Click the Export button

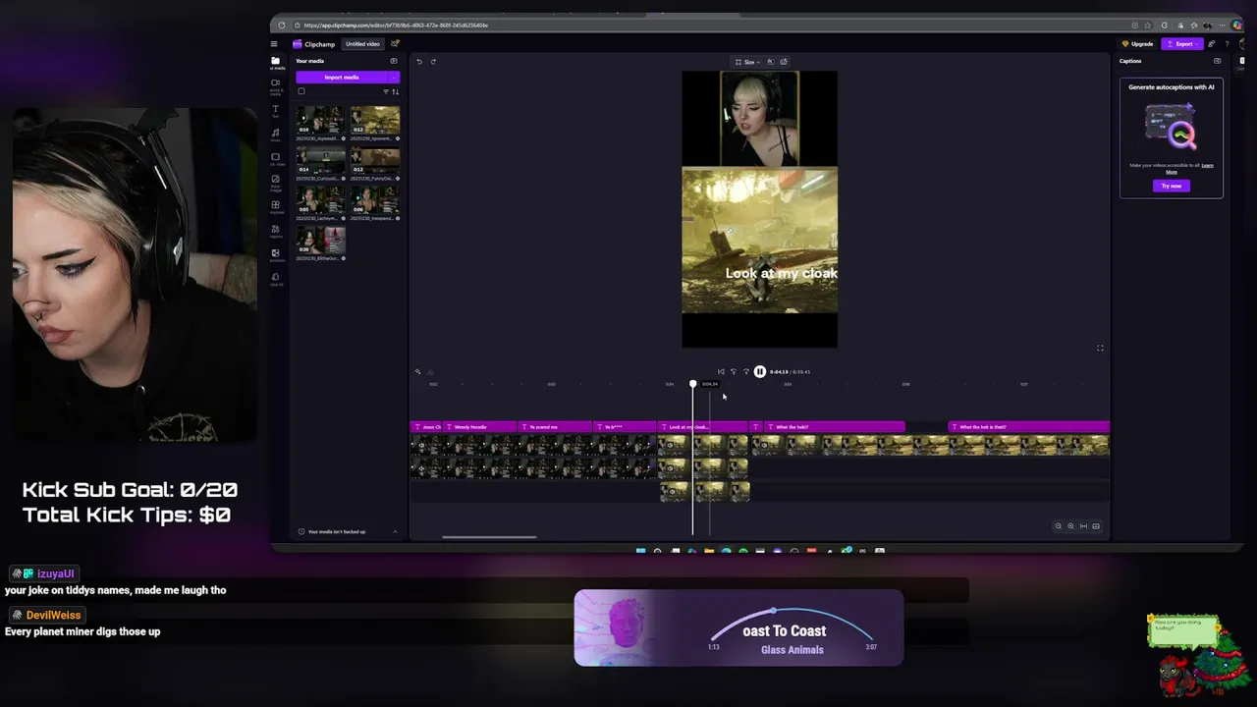[1181, 44]
